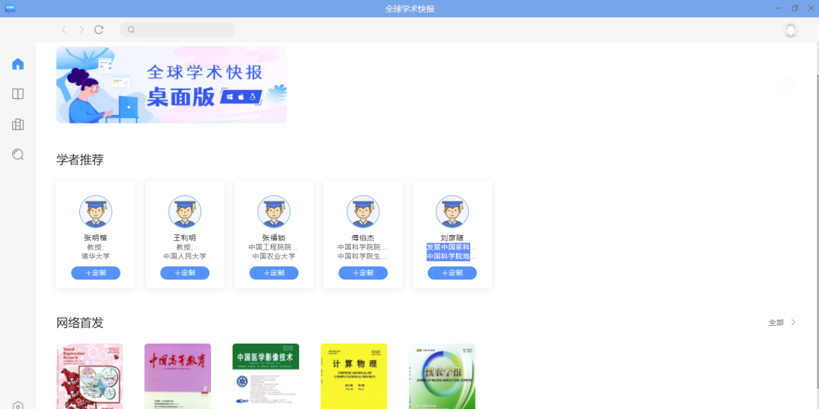Refresh the page with the reload icon
819x409 pixels.
pyautogui.click(x=98, y=29)
